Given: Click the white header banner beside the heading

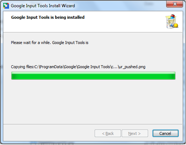Looking at the screenshot, I should (124, 22).
